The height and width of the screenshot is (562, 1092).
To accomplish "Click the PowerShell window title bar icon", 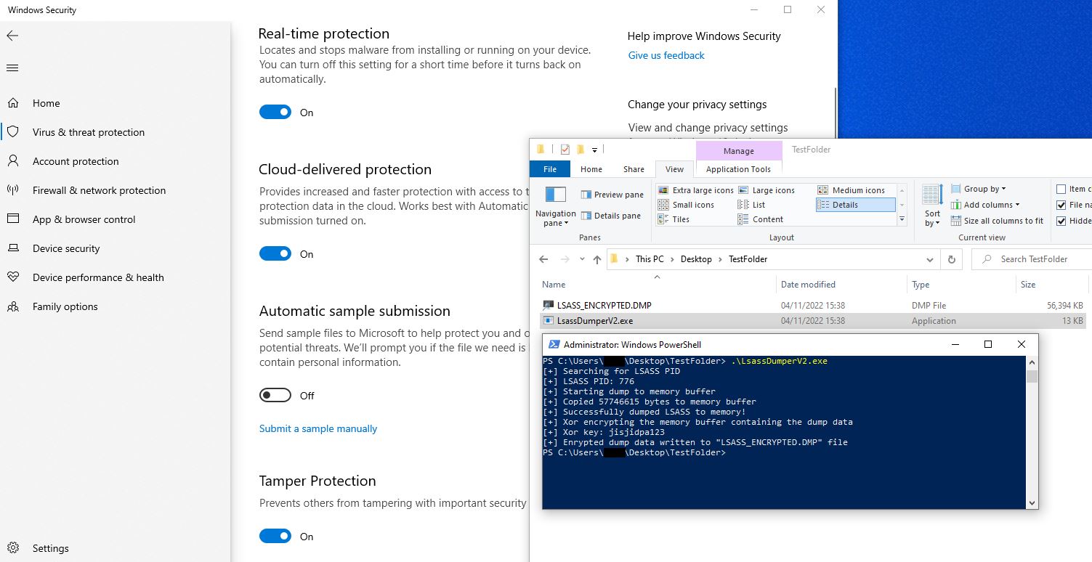I will (x=554, y=345).
